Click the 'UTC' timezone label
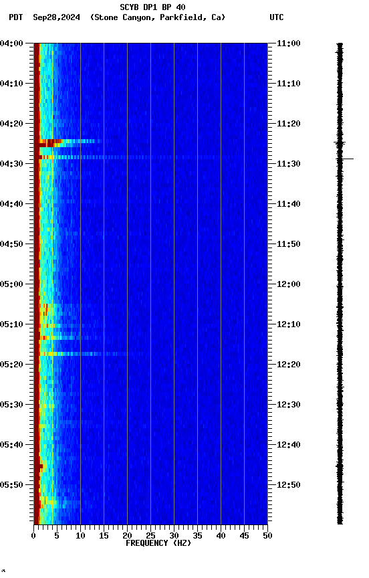This screenshot has width=369, height=578. click(x=277, y=17)
